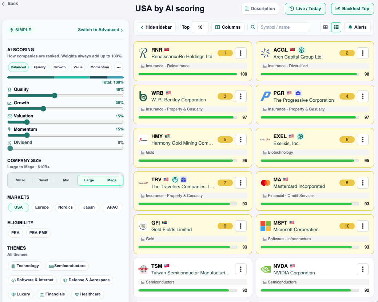Viewport: 378px width, 302px height.
Task: Filter by Technology theme
Action: click(x=25, y=266)
